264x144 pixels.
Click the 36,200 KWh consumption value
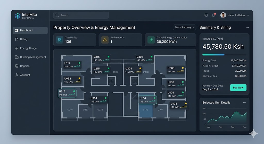point(167,42)
